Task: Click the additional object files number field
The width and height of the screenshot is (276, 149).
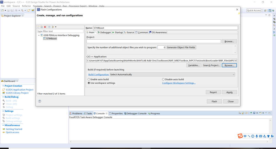Action: click(162, 47)
